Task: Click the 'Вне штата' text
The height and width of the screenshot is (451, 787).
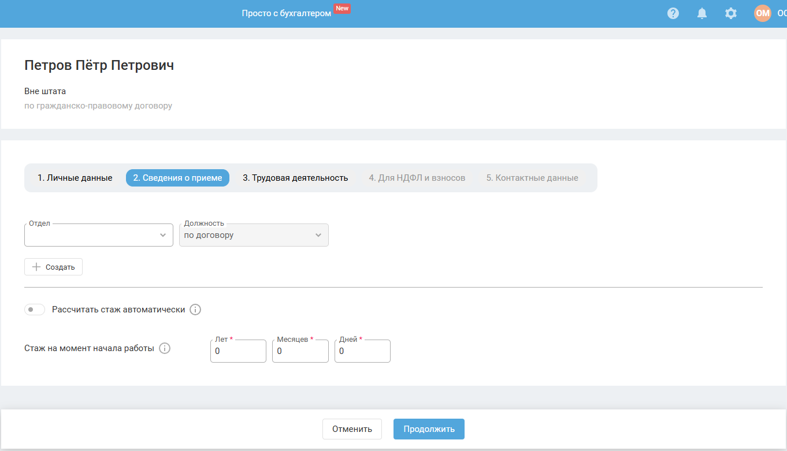Action: point(45,91)
